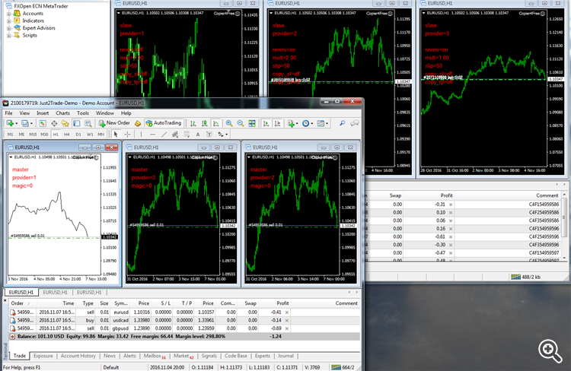571x371 pixels.
Task: Select the Crosshair cursor tool
Action: coord(127,135)
